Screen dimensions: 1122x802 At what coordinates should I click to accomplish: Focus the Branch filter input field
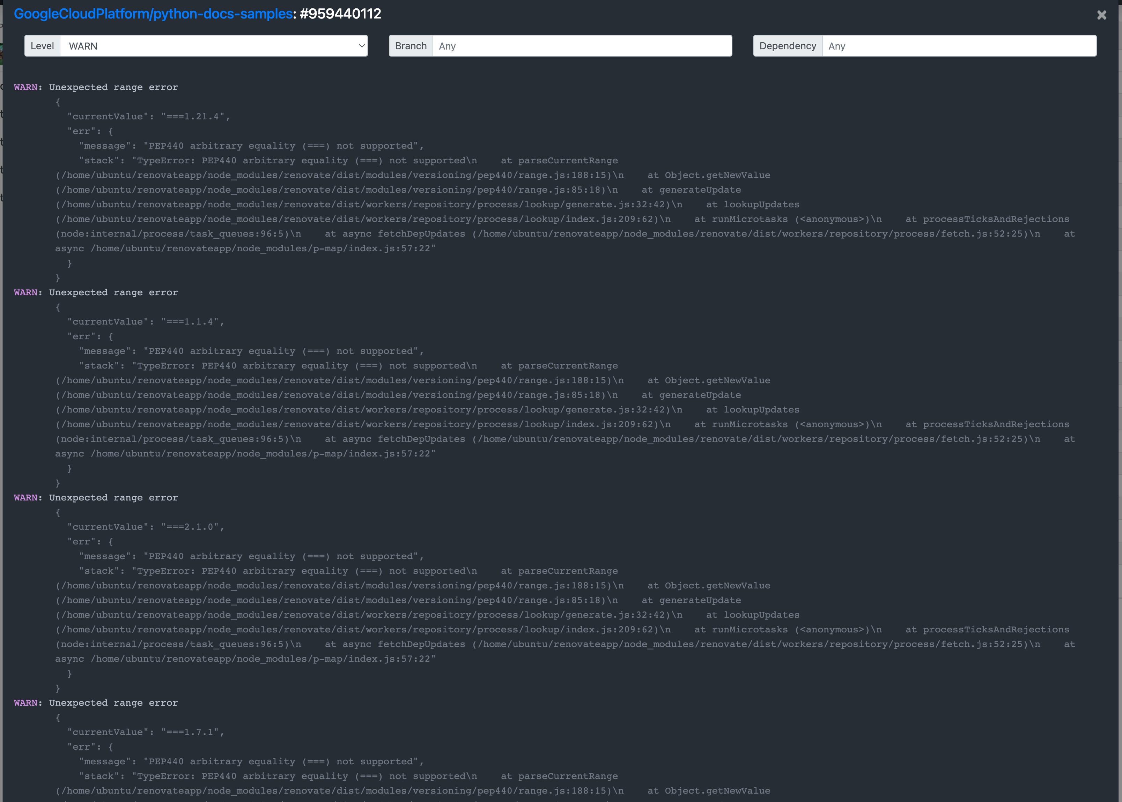[x=582, y=46]
